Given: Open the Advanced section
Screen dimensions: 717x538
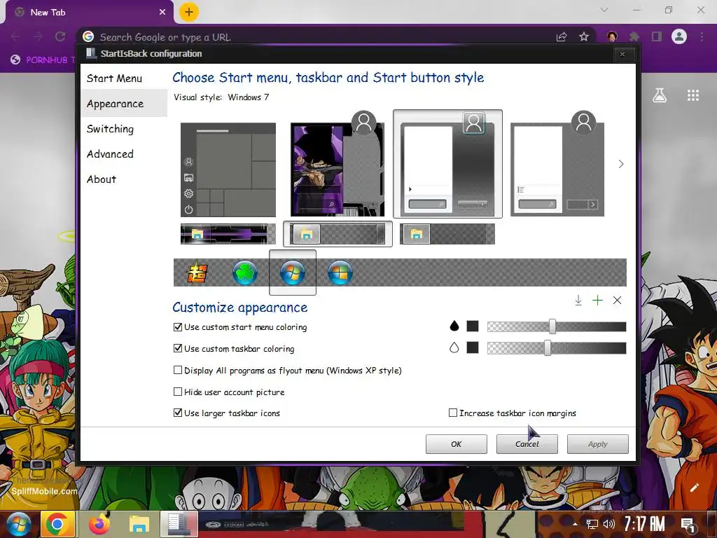Looking at the screenshot, I should point(110,154).
